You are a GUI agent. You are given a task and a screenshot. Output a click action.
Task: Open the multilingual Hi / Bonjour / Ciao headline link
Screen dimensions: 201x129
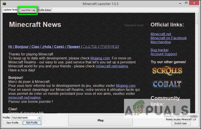(64, 47)
